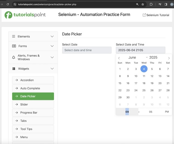Image resolution: width=174 pixels, height=144 pixels.
Task: Click the minute field showing 05
Action: (x=150, y=112)
